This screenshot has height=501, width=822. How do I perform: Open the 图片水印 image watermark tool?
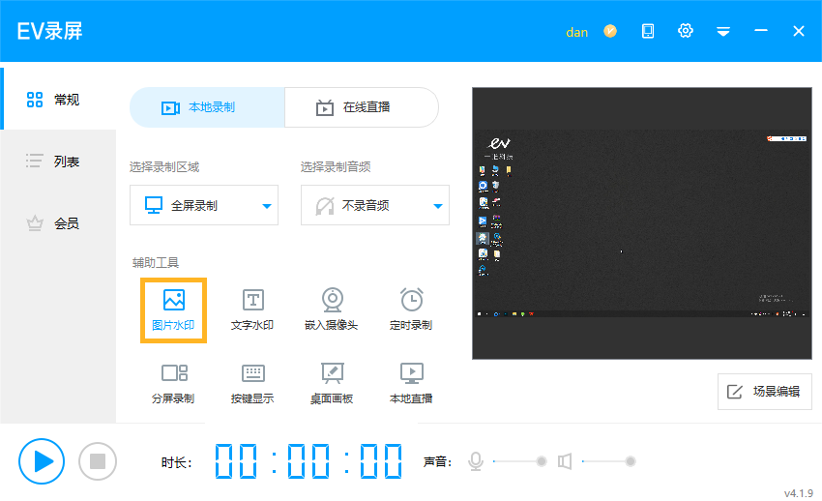[x=173, y=310]
